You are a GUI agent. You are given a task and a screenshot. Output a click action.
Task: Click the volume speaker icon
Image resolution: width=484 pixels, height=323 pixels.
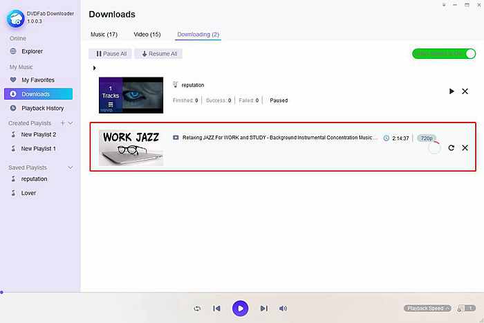283,308
